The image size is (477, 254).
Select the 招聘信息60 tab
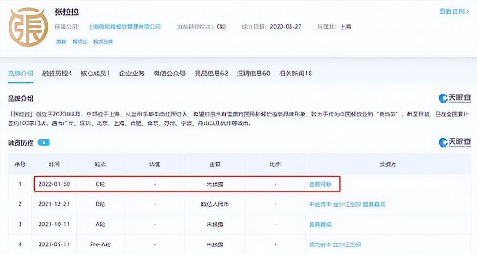[253, 74]
